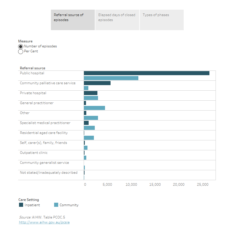Click the Inpatient legend color swatch

[21, 205]
